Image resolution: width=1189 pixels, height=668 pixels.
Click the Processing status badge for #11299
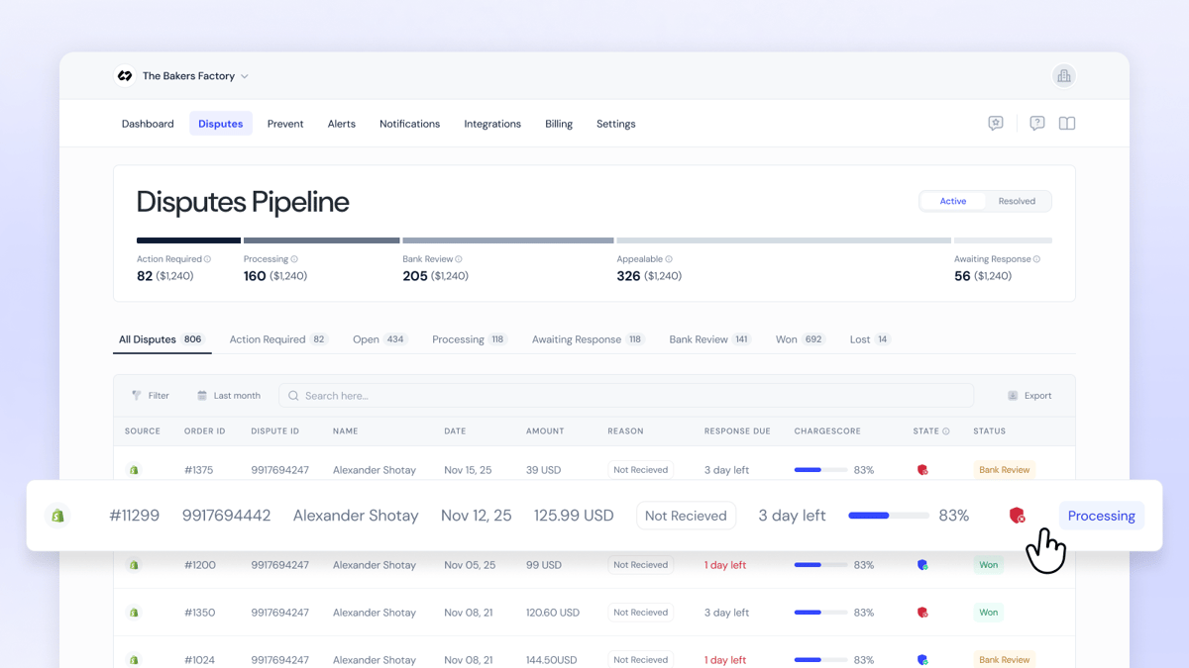1102,516
